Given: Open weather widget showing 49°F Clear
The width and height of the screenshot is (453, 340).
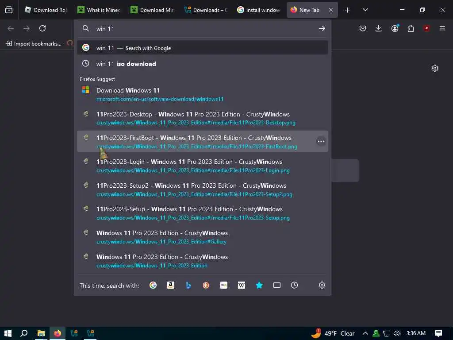Looking at the screenshot, I should click(x=333, y=333).
